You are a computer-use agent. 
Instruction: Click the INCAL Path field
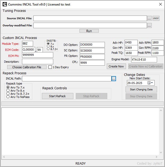(x=66, y=78)
